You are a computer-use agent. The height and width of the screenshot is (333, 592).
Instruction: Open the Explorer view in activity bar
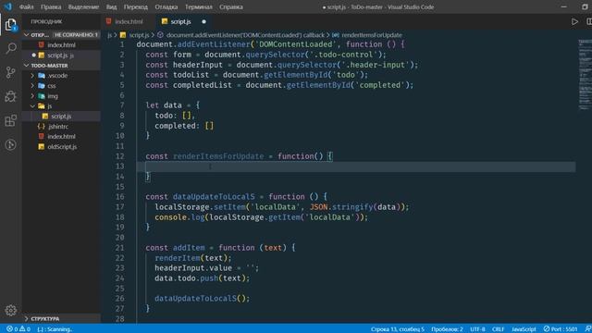(x=10, y=25)
